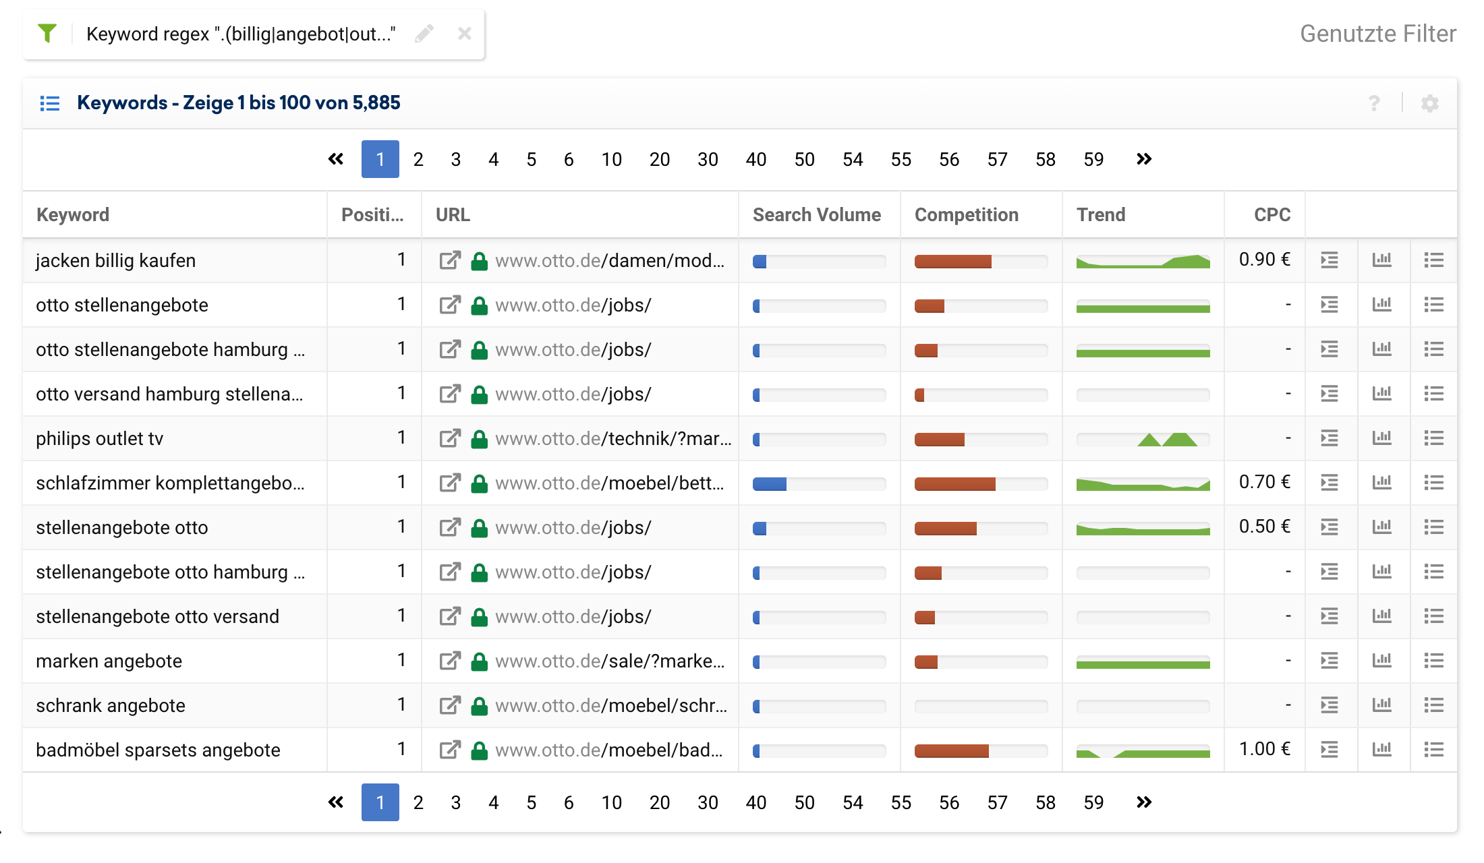Image resolution: width=1484 pixels, height=863 pixels.
Task: Open keyword list icon for philips outlet tv
Action: (1433, 438)
